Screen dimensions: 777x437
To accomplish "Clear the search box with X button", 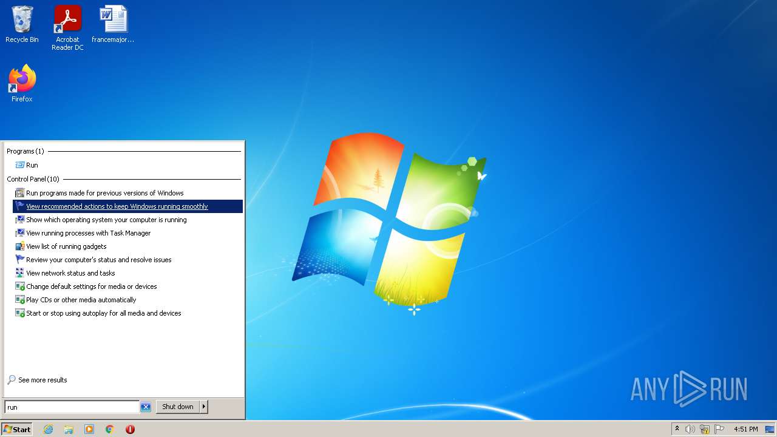I will click(146, 407).
